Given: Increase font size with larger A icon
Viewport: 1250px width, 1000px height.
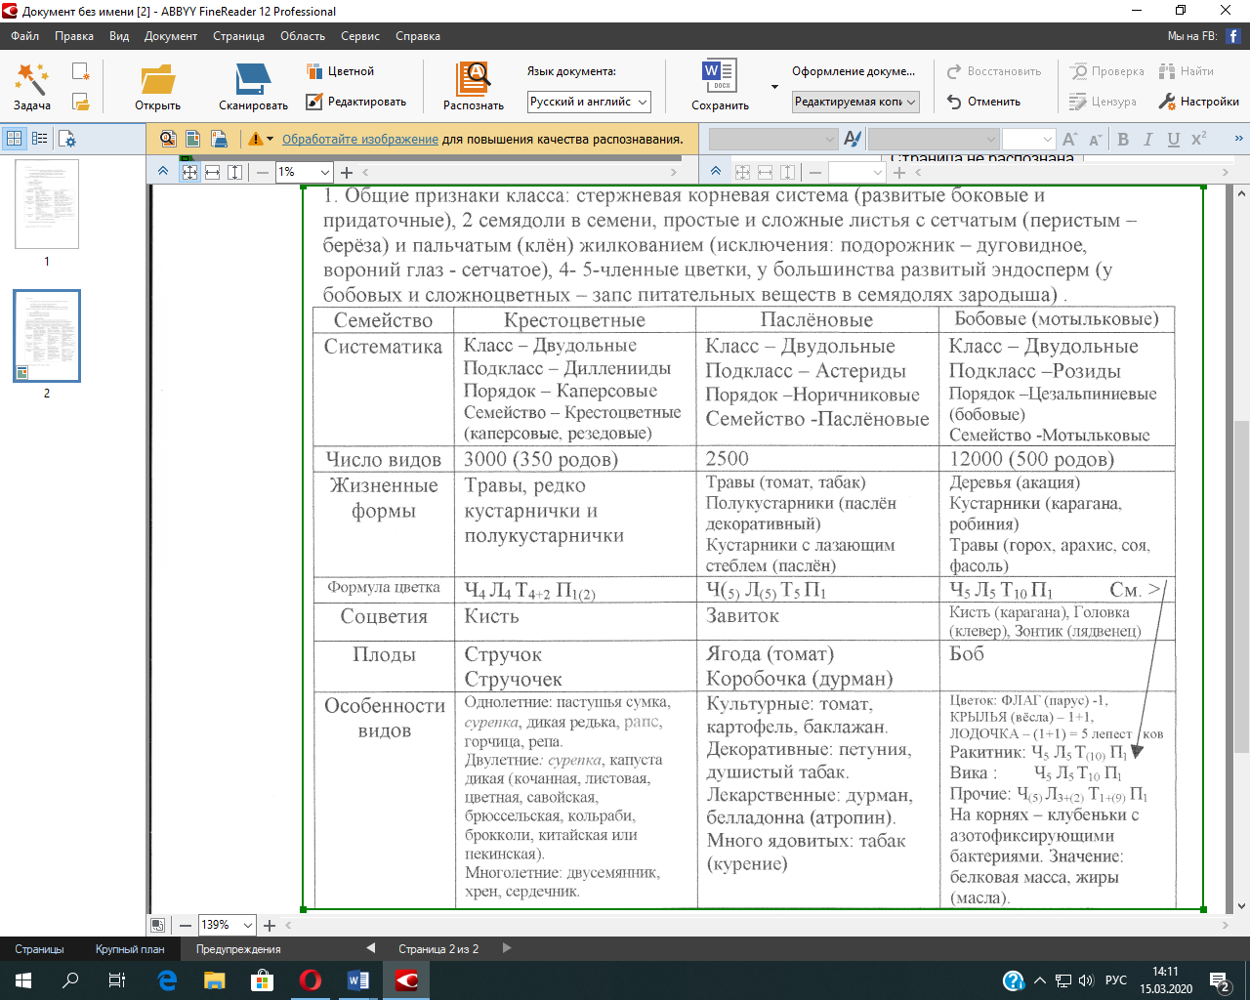Looking at the screenshot, I should click(x=1069, y=139).
